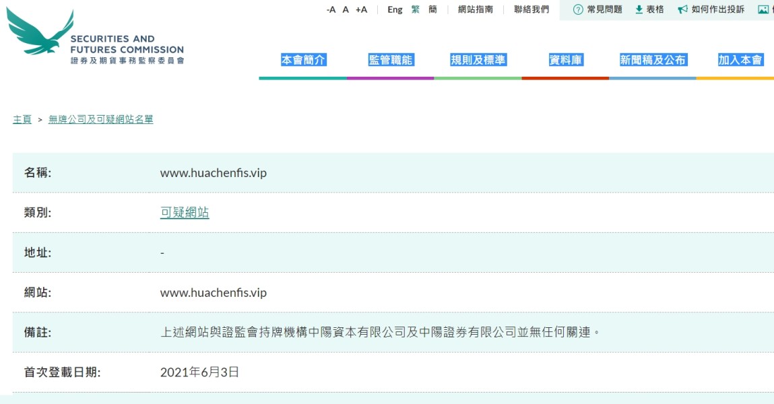Viewport: 774px width, 404px height.
Task: Open the 本會簡介 menu
Action: (x=303, y=60)
